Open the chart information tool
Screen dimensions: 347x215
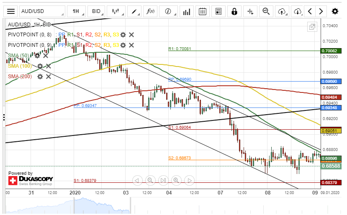(168, 11)
